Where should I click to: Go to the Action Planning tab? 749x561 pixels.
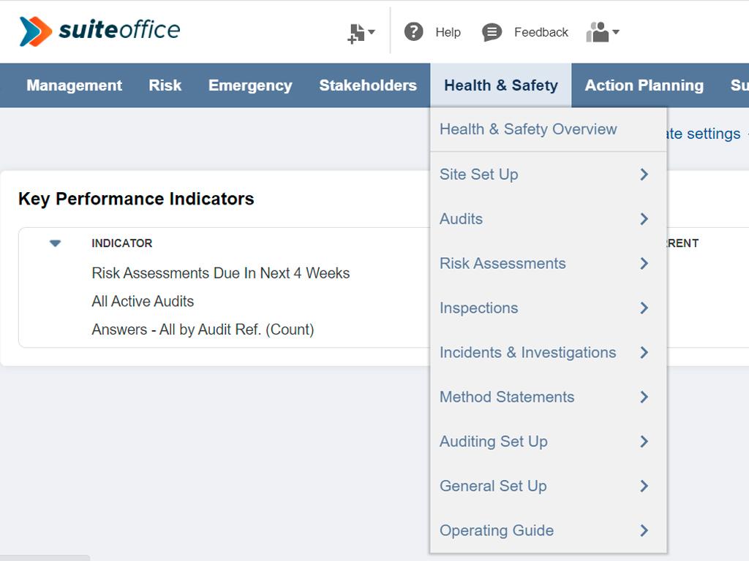pos(644,85)
